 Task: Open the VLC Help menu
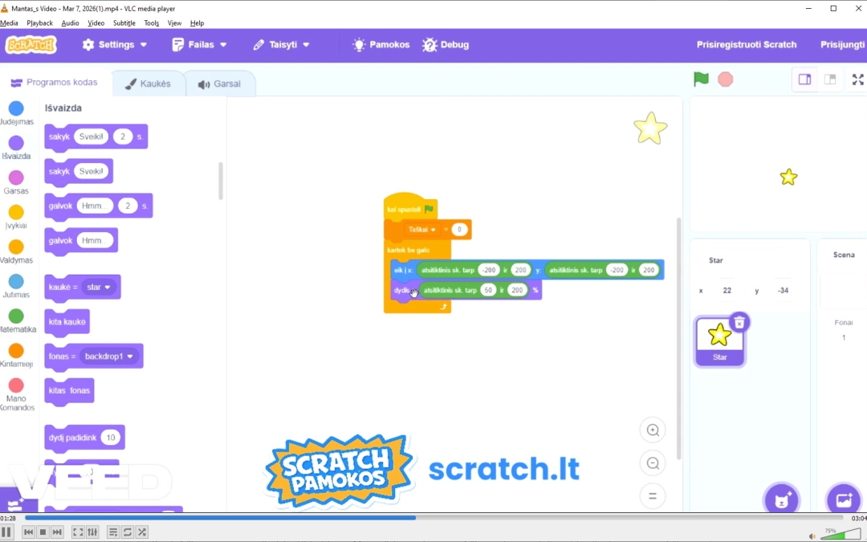pos(197,23)
